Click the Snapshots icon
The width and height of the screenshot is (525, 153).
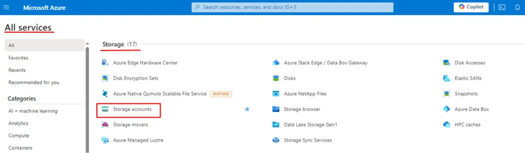(x=447, y=94)
